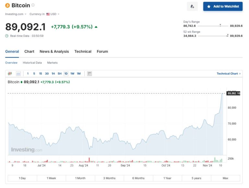Open the news panel icon in chart toolbar
The width and height of the screenshot is (249, 188).
(x=89, y=74)
